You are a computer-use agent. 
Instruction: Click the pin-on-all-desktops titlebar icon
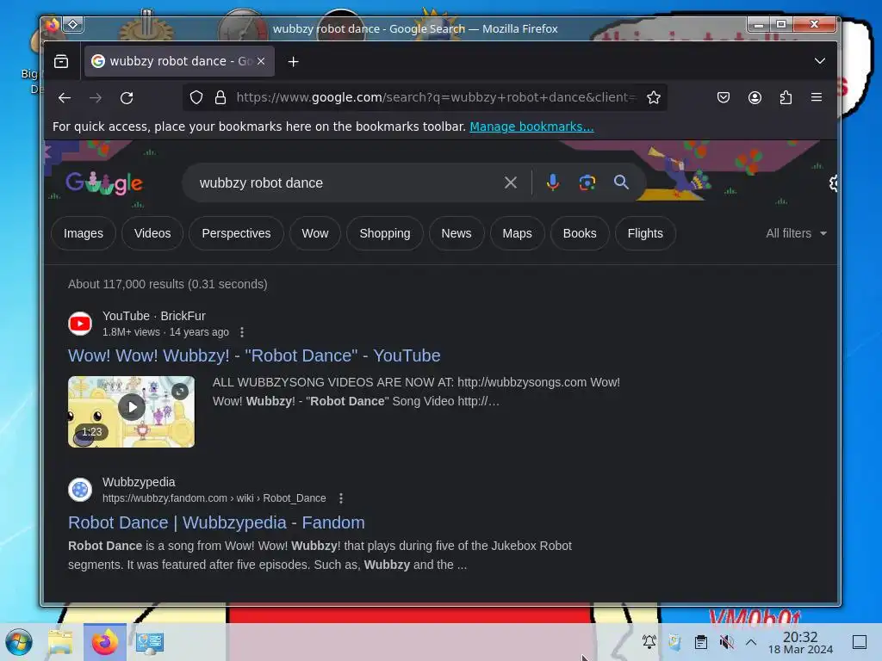pyautogui.click(x=73, y=24)
